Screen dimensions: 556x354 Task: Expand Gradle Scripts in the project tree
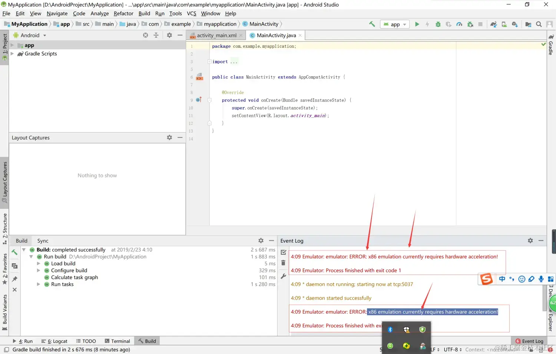[x=12, y=54]
